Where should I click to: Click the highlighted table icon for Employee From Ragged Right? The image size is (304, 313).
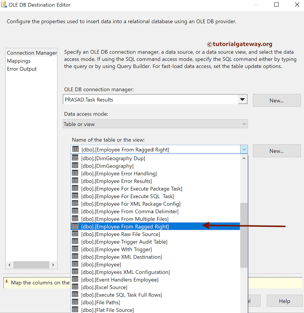coord(75,226)
